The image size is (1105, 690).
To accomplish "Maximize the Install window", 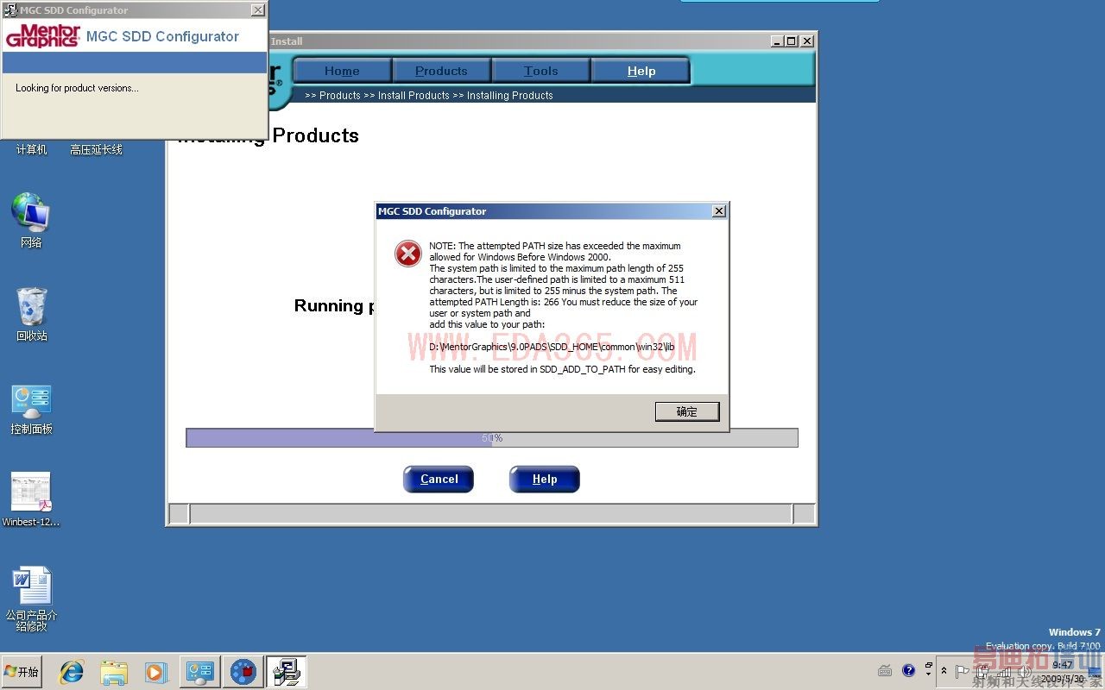I will point(792,41).
